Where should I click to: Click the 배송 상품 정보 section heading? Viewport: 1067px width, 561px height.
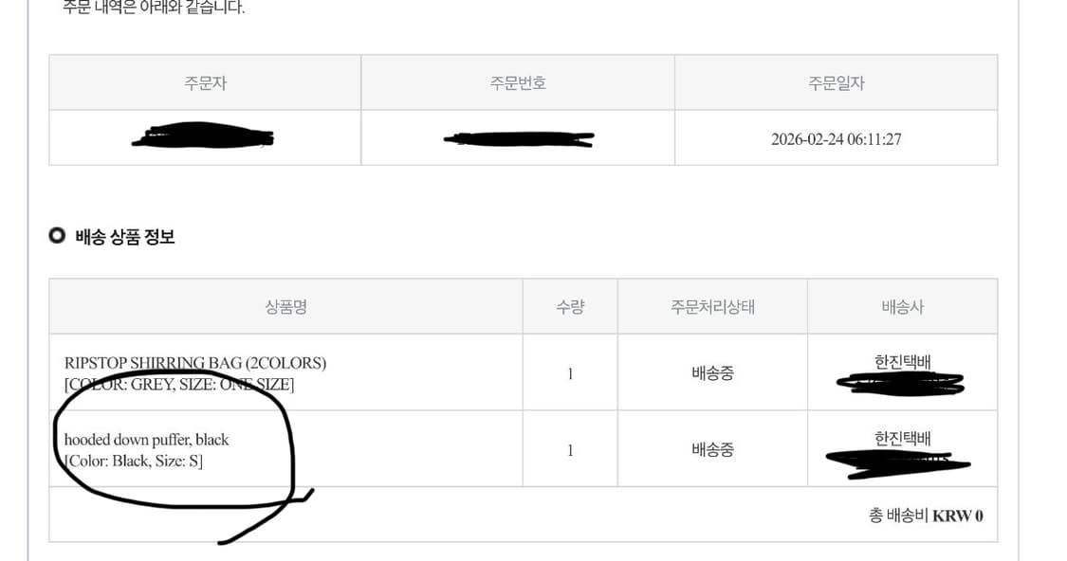pos(124,237)
